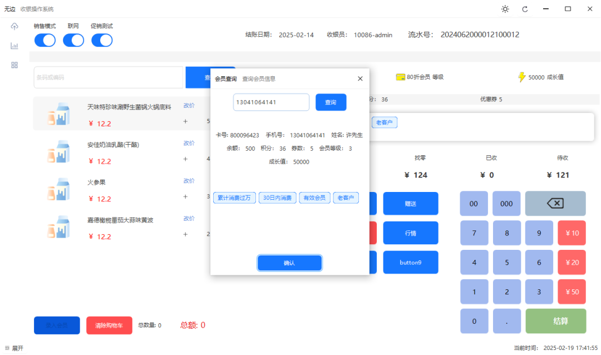Screen dimensions: 601x355
Task: Click the 查询 button in member dialog
Action: (x=331, y=102)
